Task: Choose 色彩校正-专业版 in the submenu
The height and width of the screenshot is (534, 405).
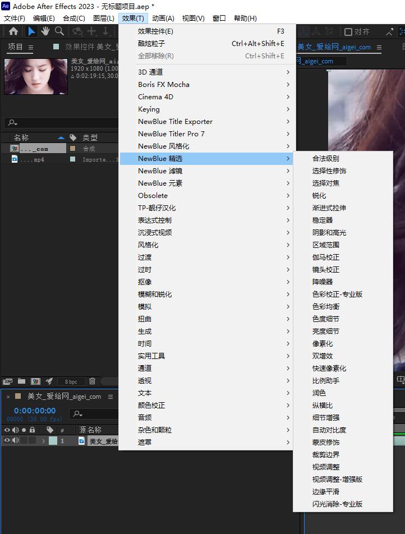Action: point(343,294)
